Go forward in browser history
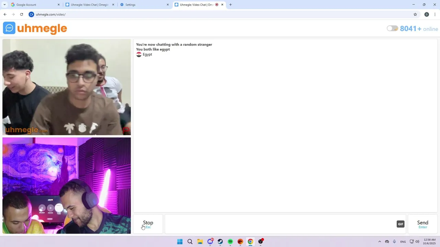440x247 pixels. click(13, 14)
